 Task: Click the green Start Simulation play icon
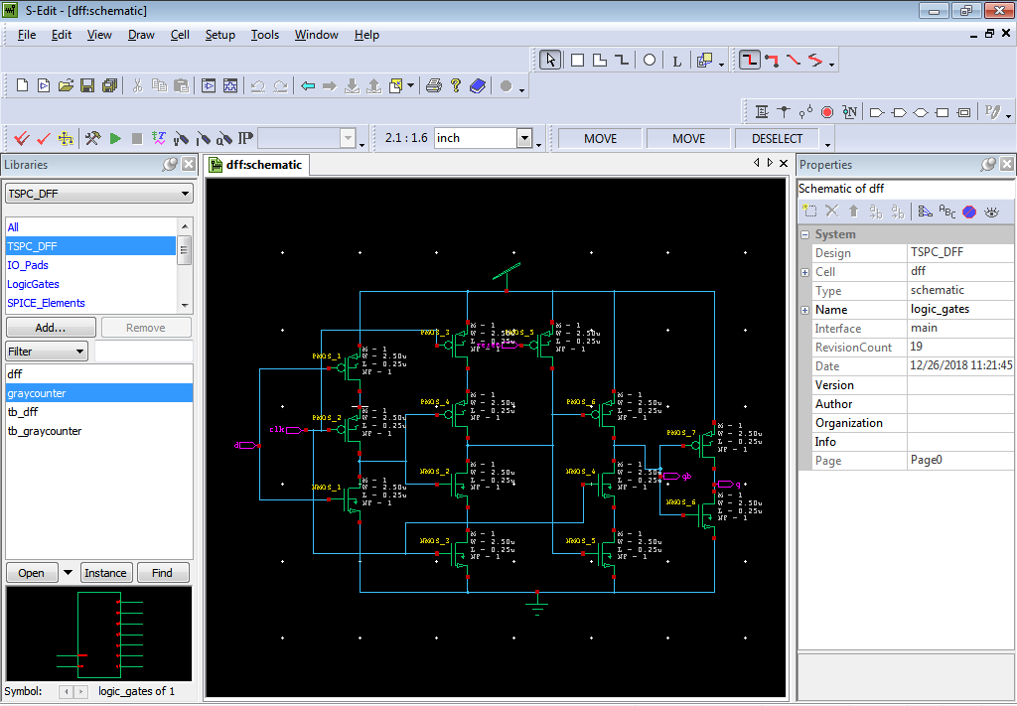click(115, 138)
